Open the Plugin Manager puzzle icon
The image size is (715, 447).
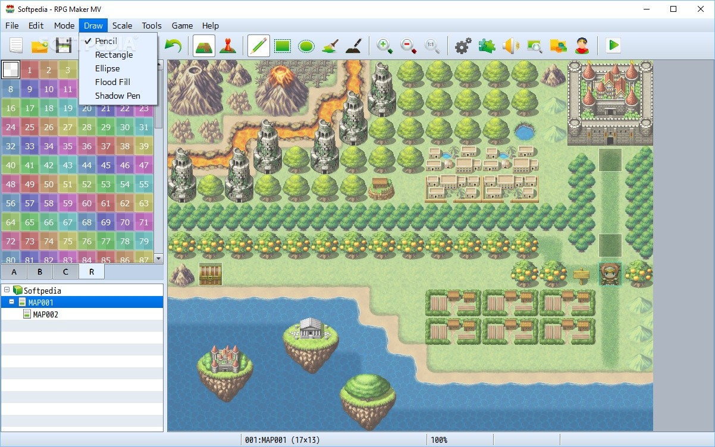pos(487,46)
